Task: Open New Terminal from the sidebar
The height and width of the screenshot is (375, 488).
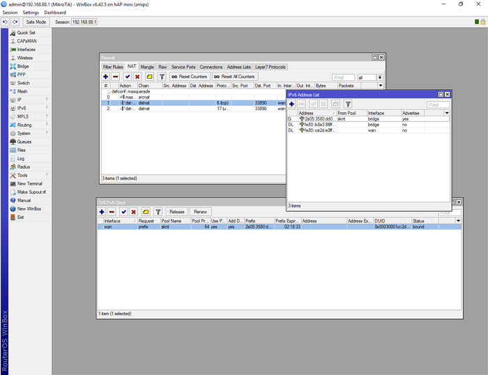Action: 31,183
